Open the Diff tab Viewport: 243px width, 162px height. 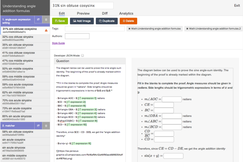[105, 13]
